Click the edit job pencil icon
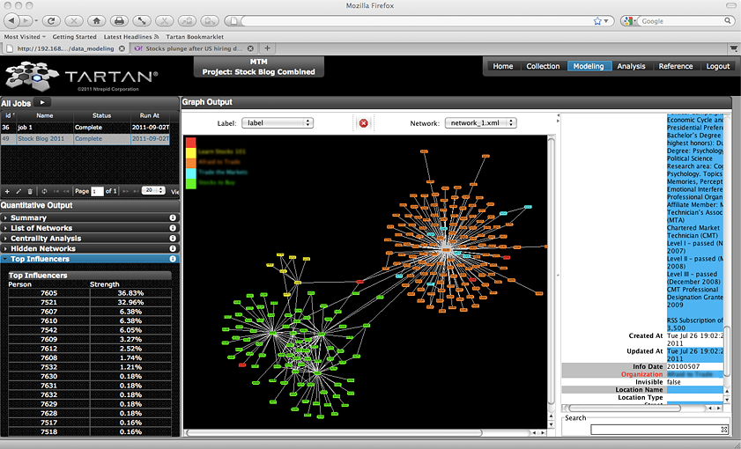The height and width of the screenshot is (449, 741). (x=19, y=191)
